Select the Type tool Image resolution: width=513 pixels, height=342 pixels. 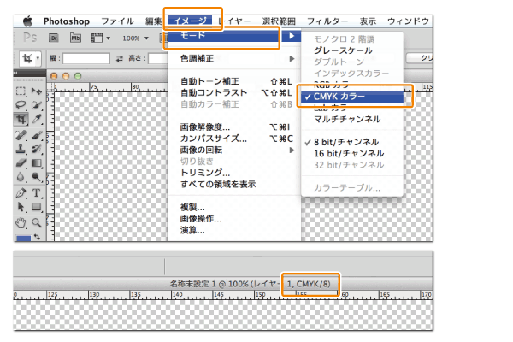36,193
